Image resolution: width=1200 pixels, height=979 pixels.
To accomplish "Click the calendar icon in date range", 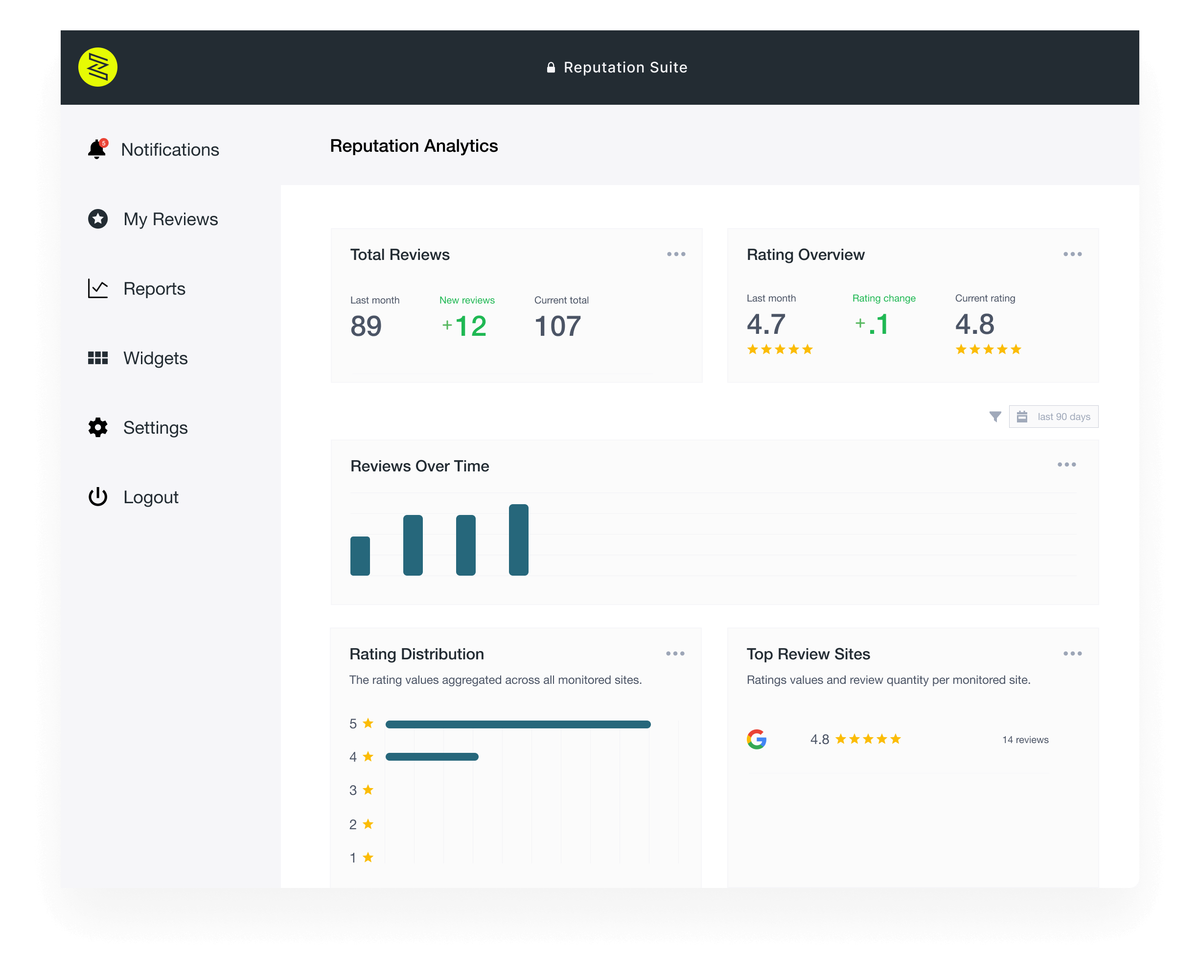I will click(x=1022, y=417).
